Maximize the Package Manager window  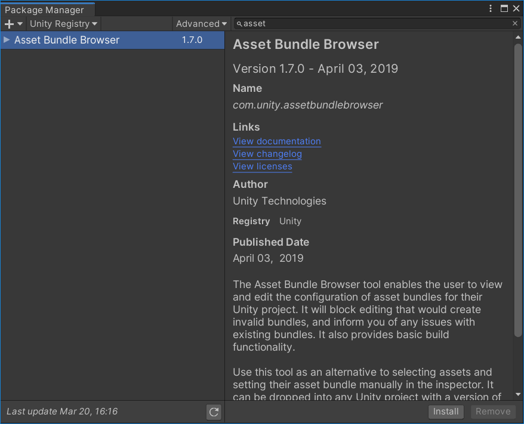coord(504,8)
